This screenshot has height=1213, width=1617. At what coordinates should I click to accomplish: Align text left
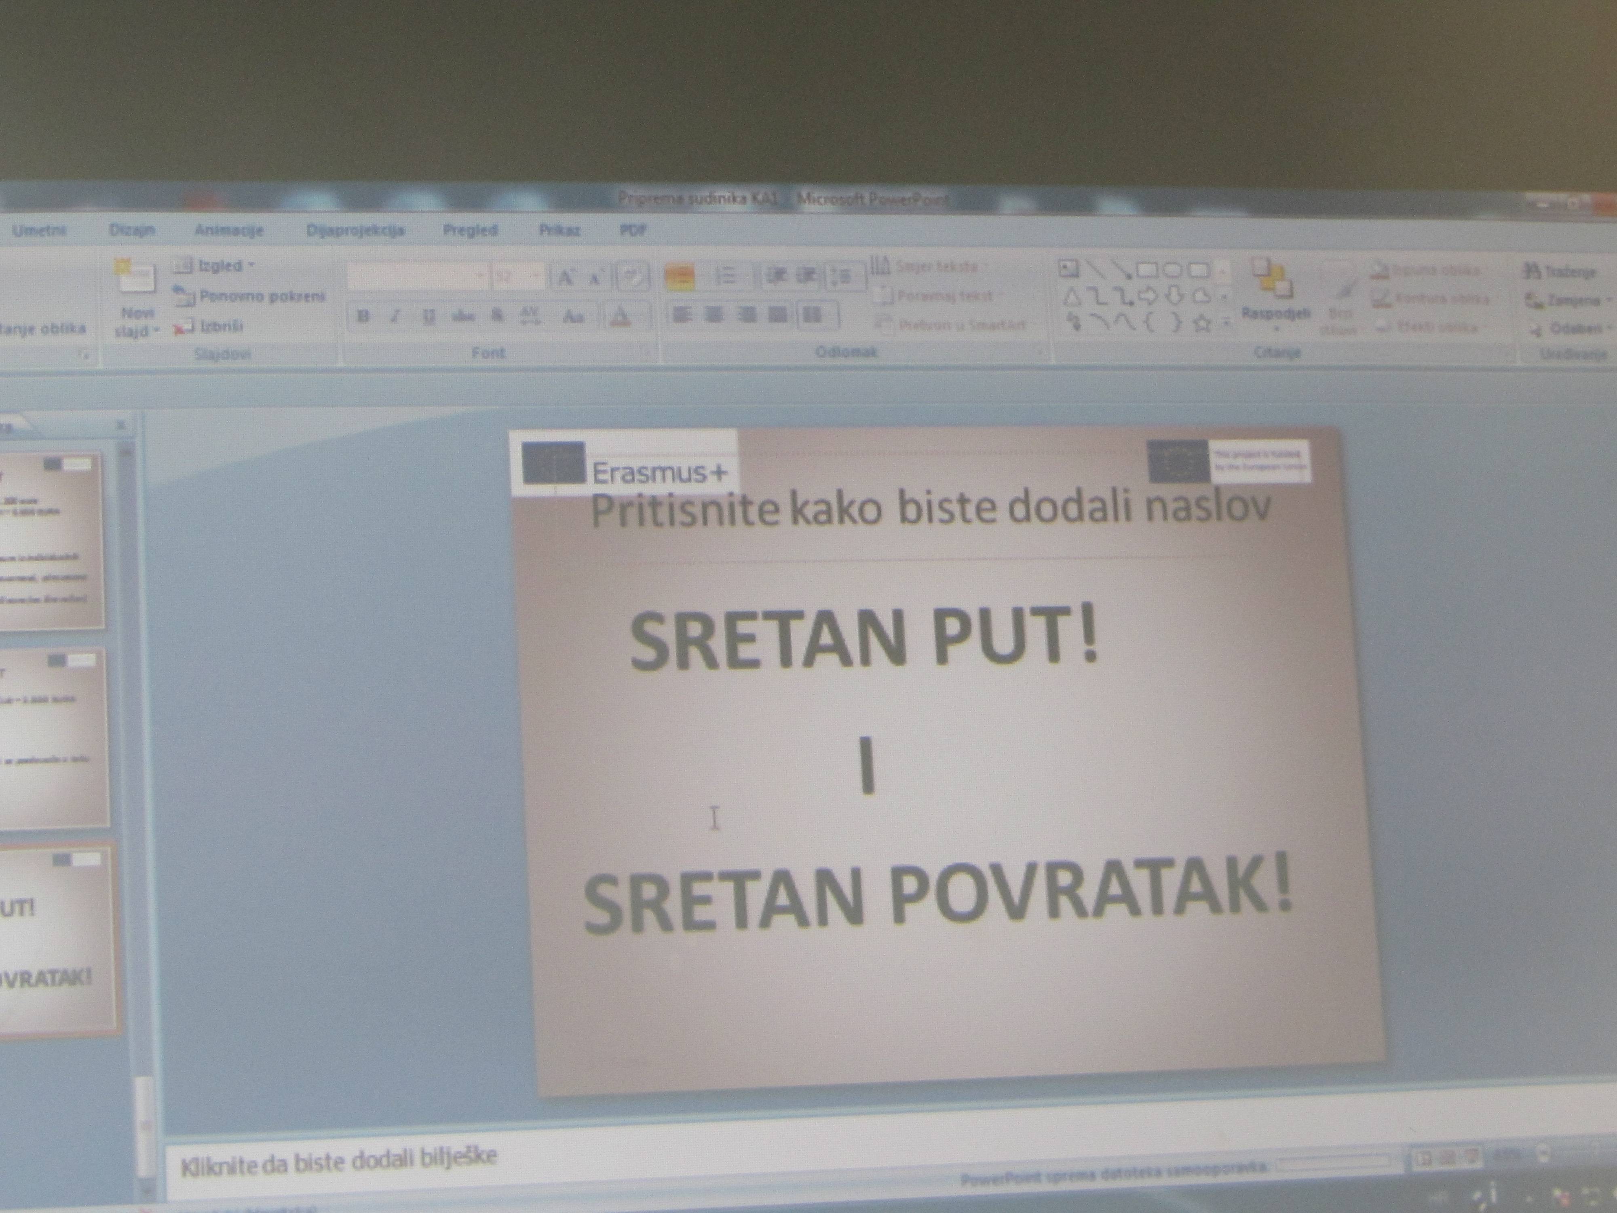[x=682, y=315]
